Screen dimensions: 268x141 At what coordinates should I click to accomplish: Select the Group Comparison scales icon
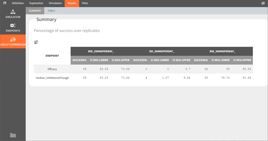click(x=13, y=40)
